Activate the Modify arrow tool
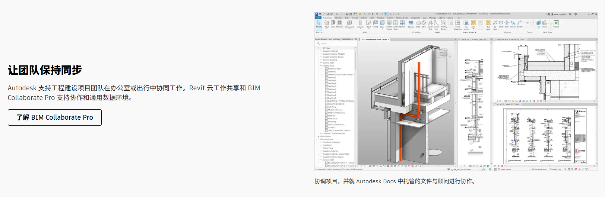Viewport: 605px width, 197px height. [319, 24]
